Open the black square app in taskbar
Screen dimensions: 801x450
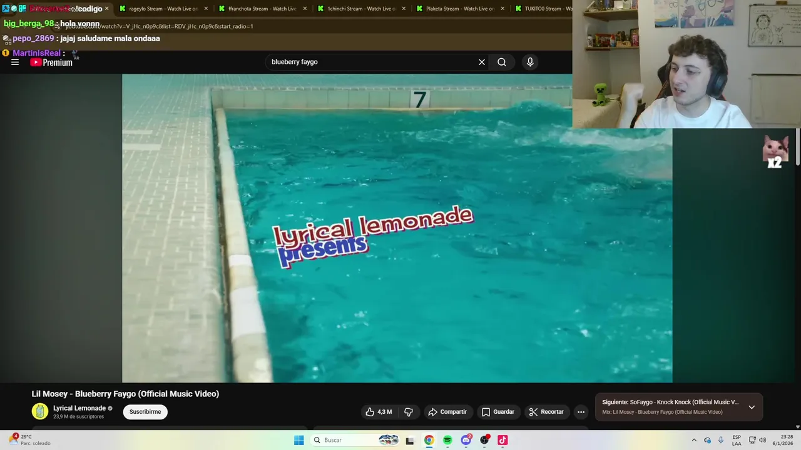(x=410, y=441)
